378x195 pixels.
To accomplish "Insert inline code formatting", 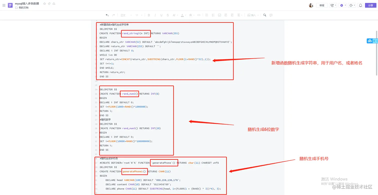I will click(199, 15).
